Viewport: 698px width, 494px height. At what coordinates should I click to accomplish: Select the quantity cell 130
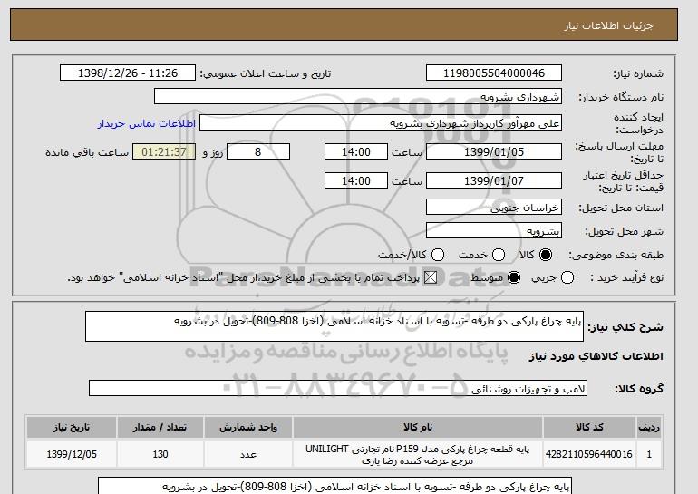coord(160,454)
